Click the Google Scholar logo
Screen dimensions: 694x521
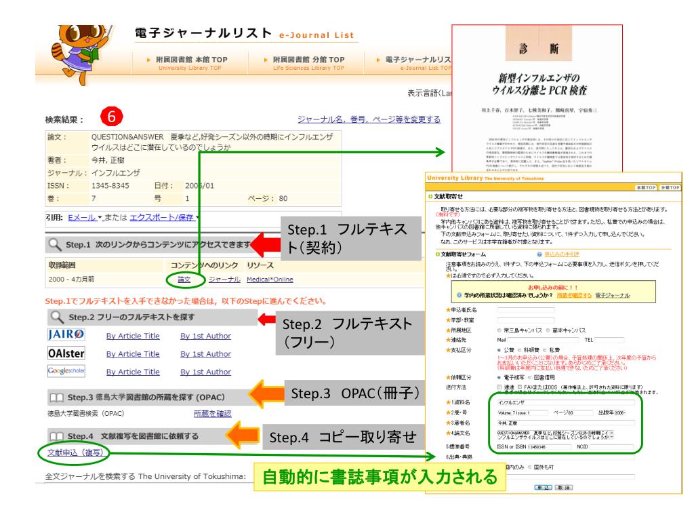point(66,371)
